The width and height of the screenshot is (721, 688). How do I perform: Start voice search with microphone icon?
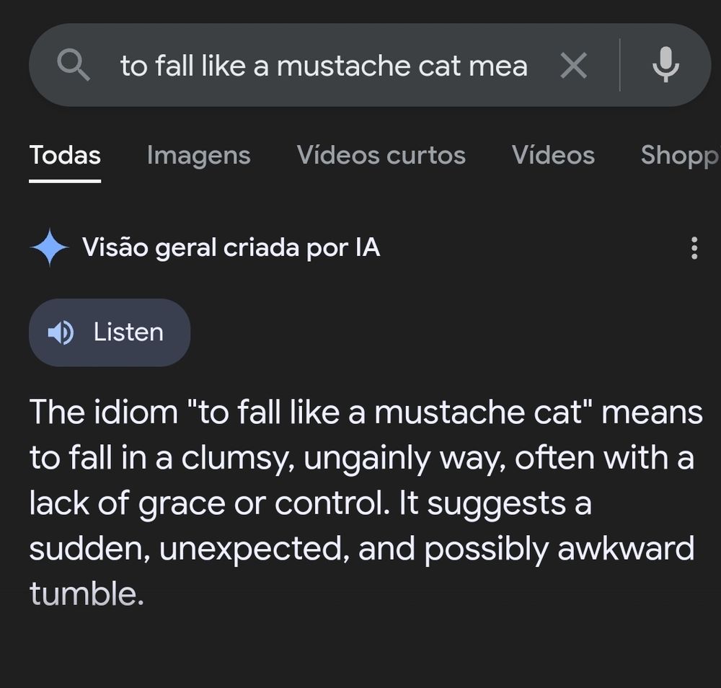pyautogui.click(x=665, y=65)
